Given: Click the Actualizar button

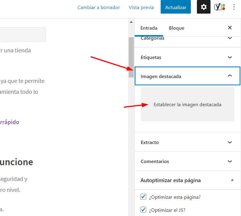Looking at the screenshot, I should click(x=176, y=7).
